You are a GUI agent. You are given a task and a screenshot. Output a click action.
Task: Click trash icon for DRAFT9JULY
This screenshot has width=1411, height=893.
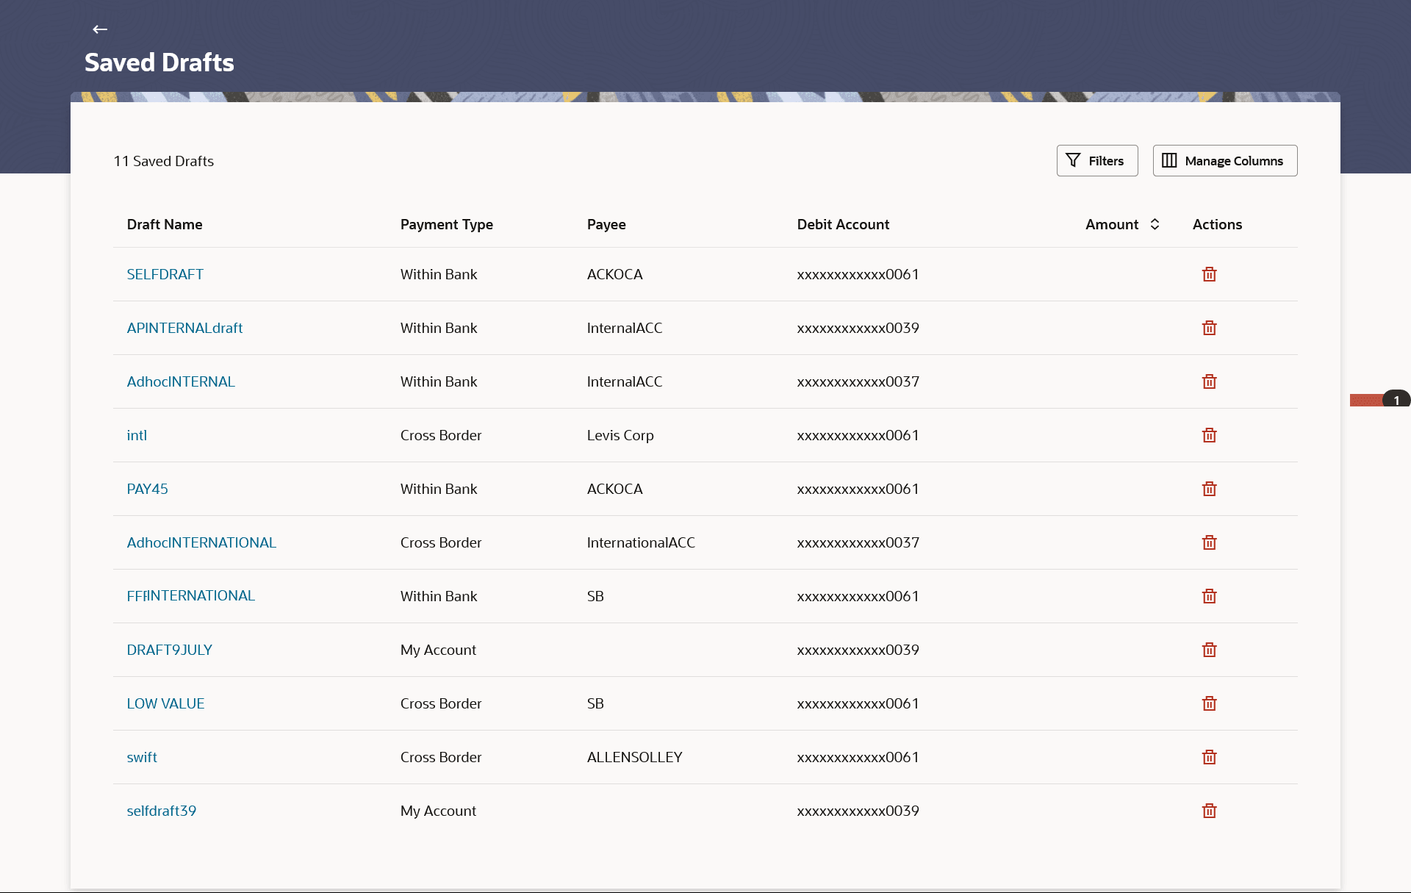(1209, 650)
